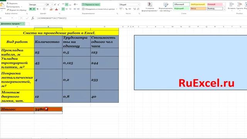Activate Format Painter (Формат по образцу)
The height and width of the screenshot is (139, 247).
pos(17,10)
